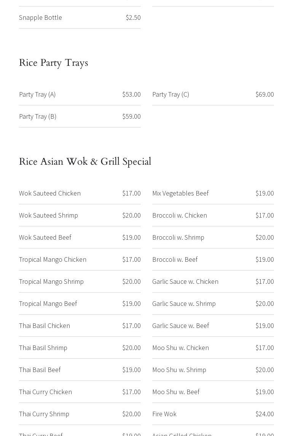Click the Snapple Bottle menu item
The height and width of the screenshot is (436, 293).
point(40,18)
